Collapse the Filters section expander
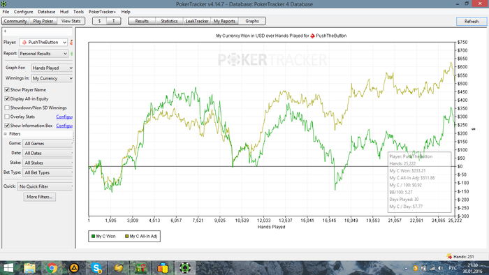Image resolution: width=489 pixels, height=275 pixels. click(x=6, y=134)
